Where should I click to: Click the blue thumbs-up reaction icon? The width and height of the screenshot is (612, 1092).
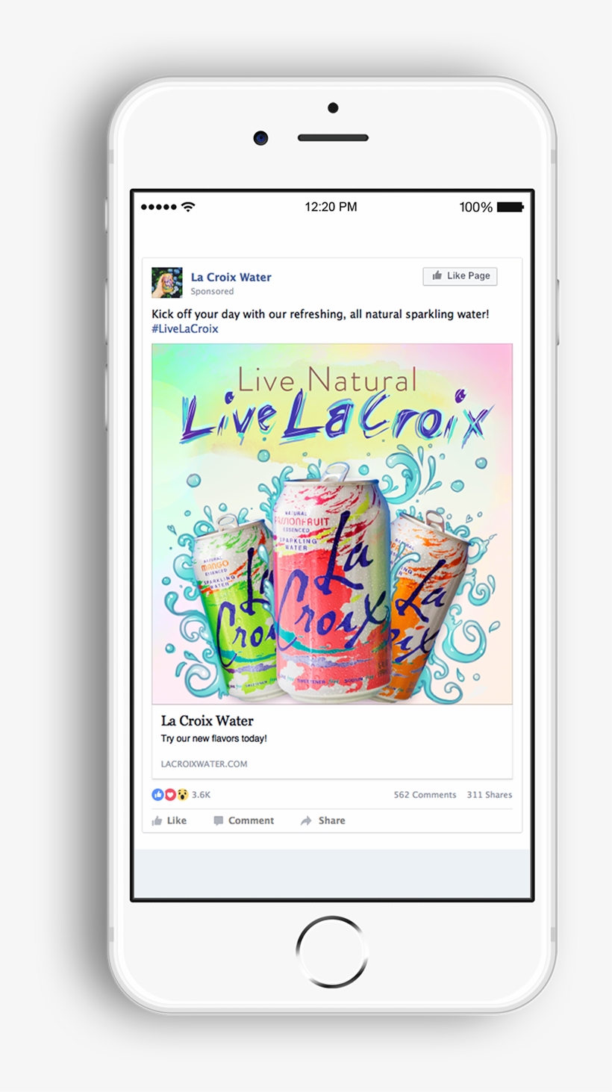point(157,795)
